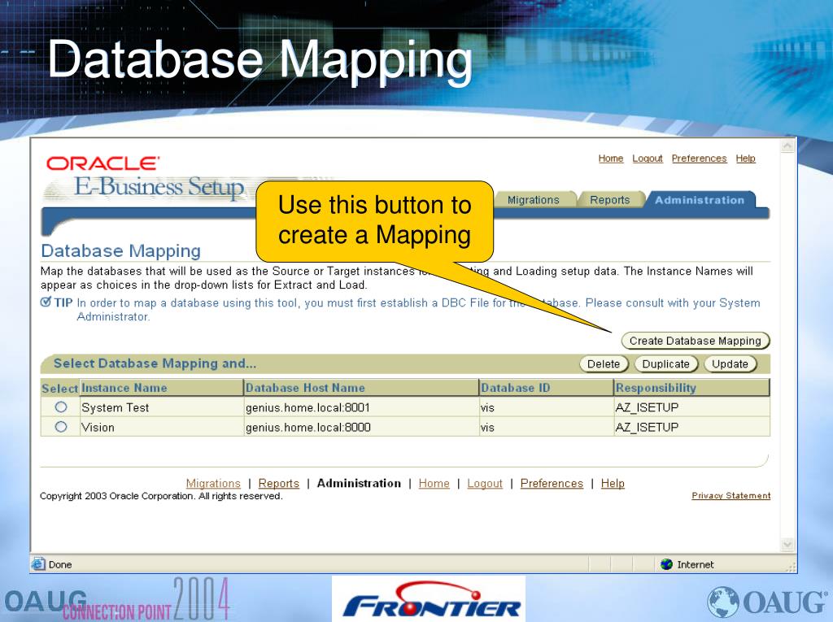Click the Update button

click(730, 364)
